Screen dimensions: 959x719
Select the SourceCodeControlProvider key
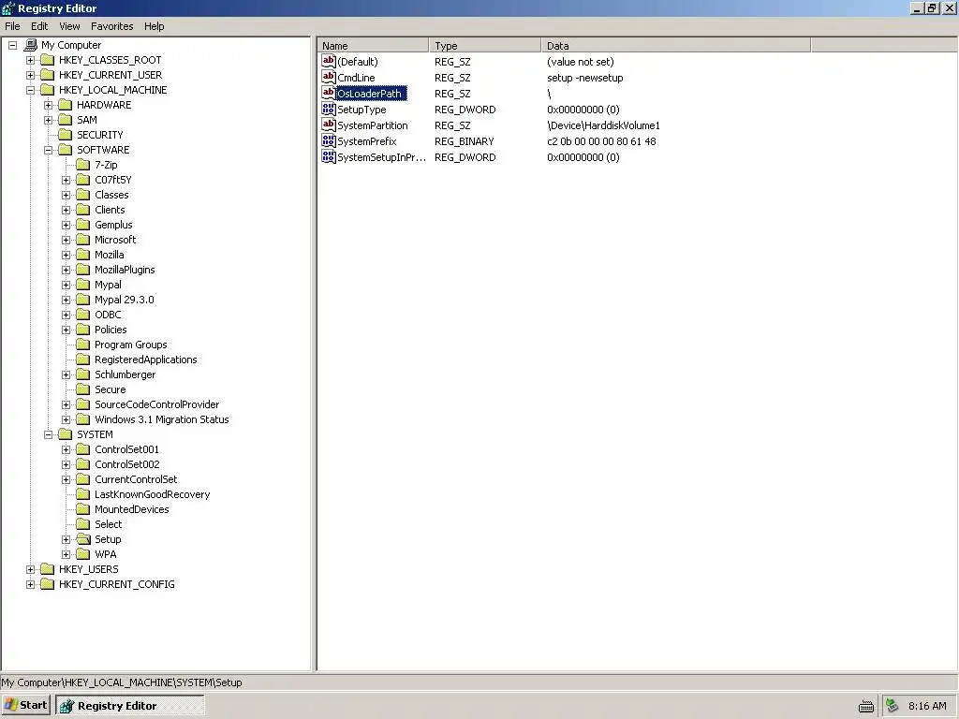tap(156, 404)
